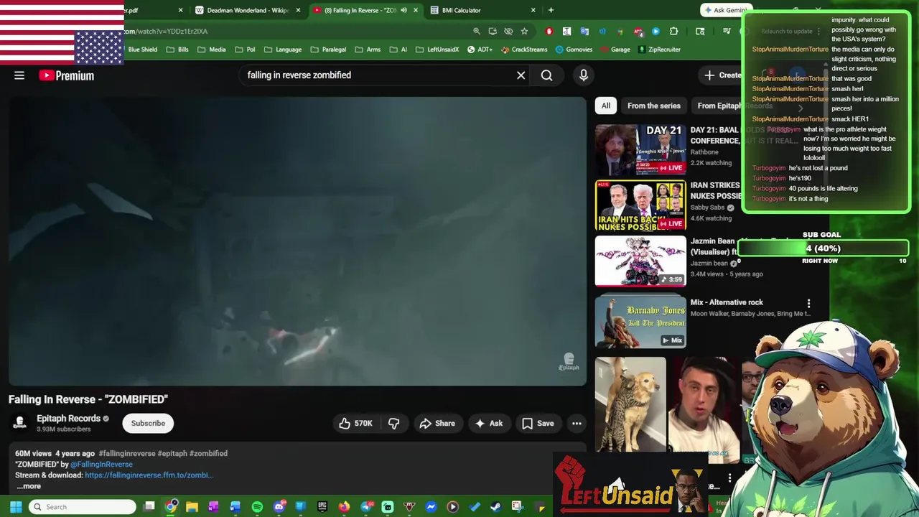Click the Windows taskbar Search box
This screenshot has width=919, height=517.
[x=83, y=507]
